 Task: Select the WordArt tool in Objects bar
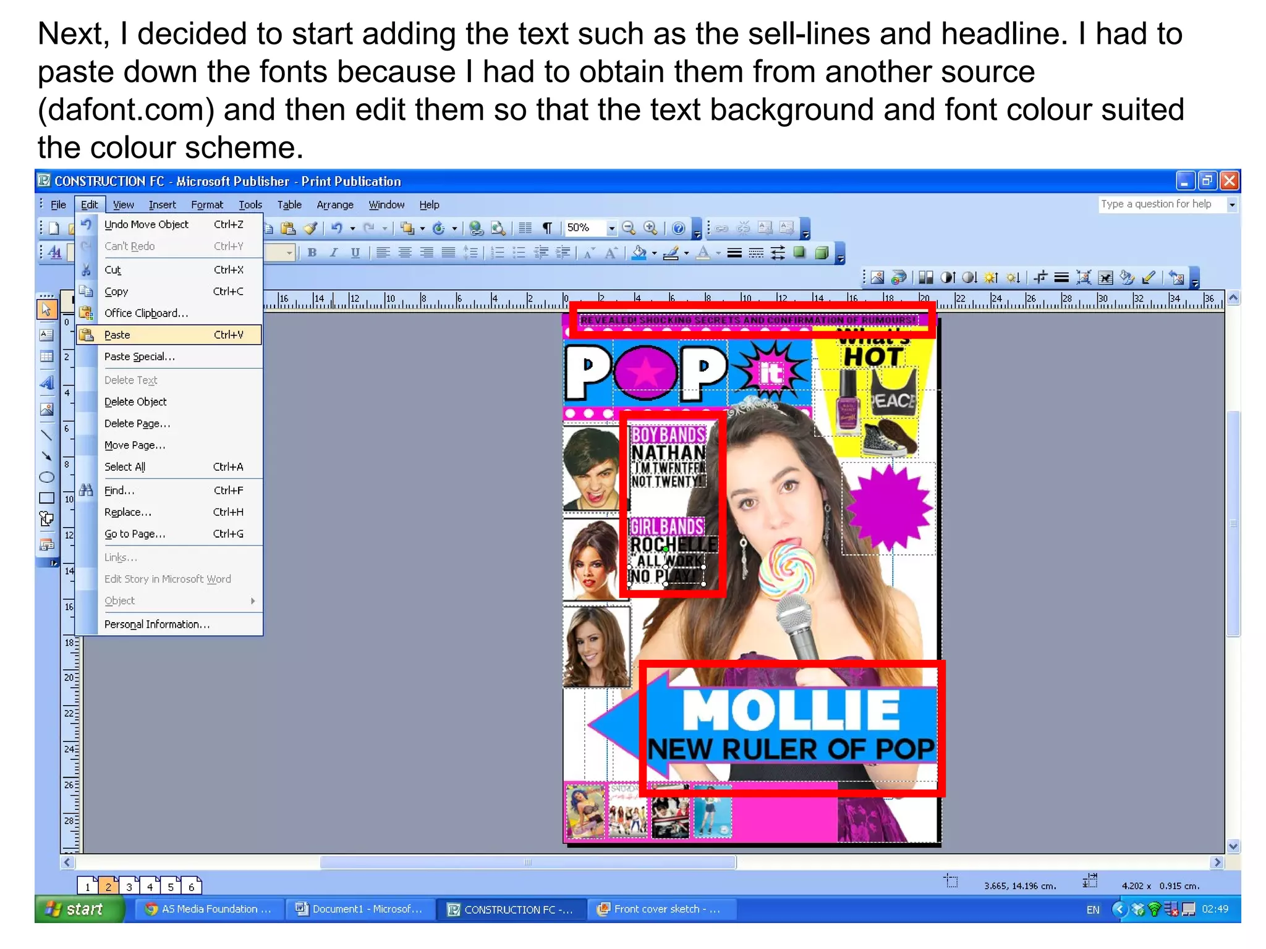coord(46,383)
